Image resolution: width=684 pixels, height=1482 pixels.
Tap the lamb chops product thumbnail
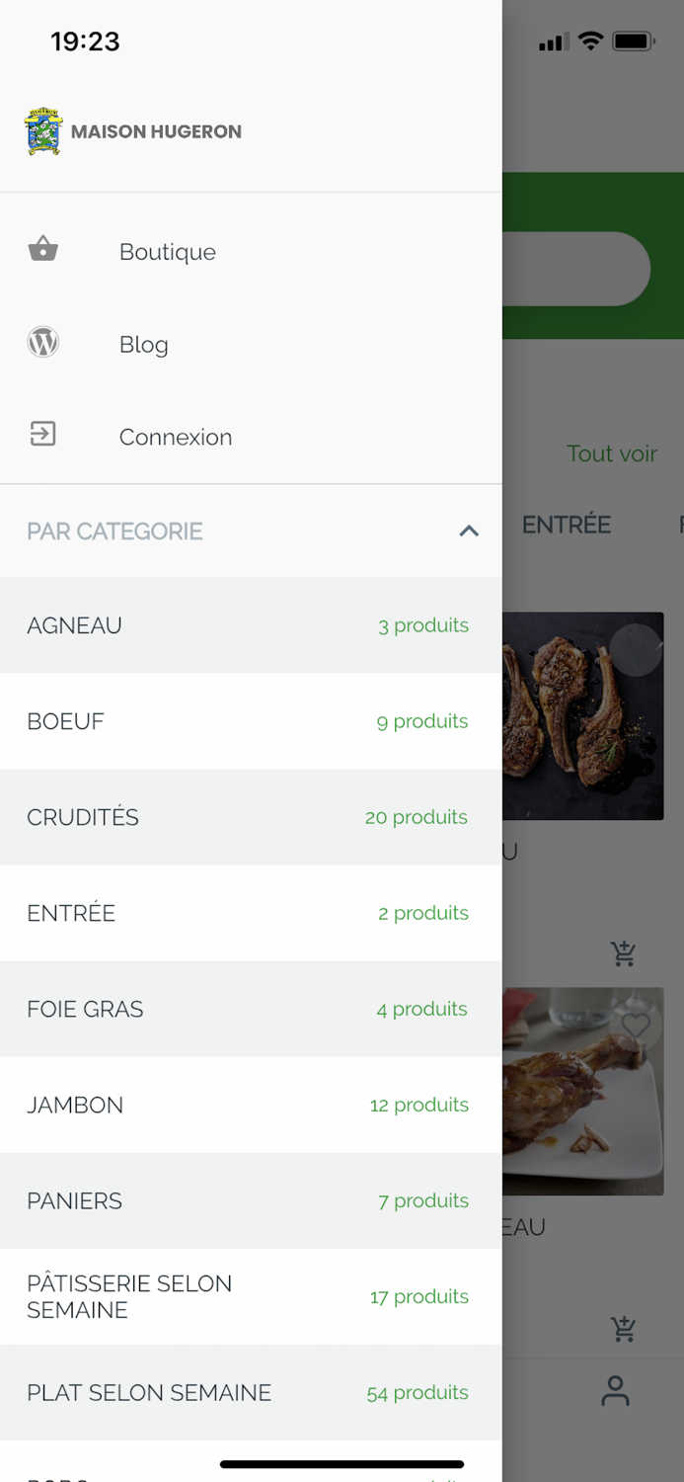[582, 716]
